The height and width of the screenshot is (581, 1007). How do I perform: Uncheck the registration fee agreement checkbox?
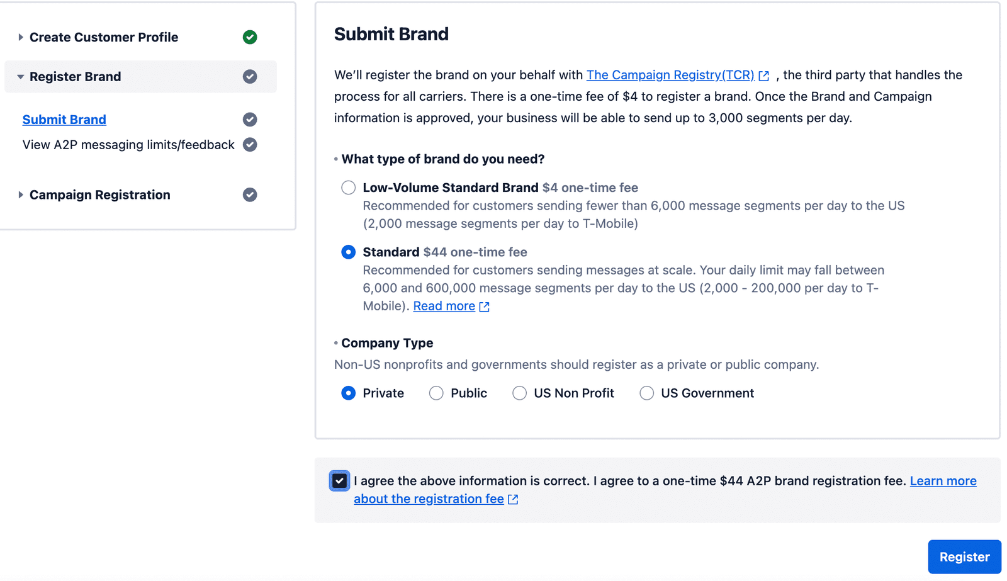click(x=339, y=480)
